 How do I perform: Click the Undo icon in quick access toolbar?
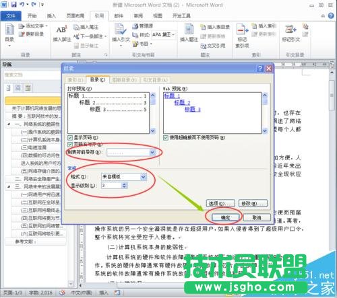tap(22, 4)
